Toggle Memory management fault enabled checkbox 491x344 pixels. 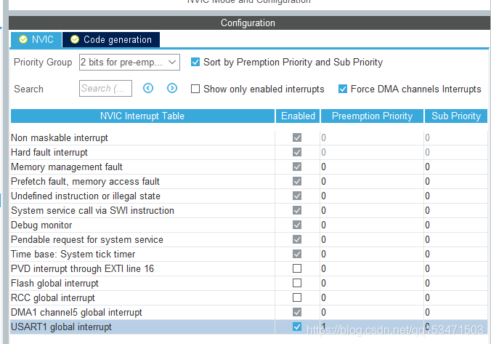[297, 167]
